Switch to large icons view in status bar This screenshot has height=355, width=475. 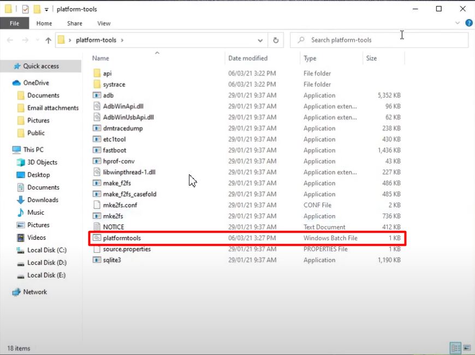click(467, 348)
